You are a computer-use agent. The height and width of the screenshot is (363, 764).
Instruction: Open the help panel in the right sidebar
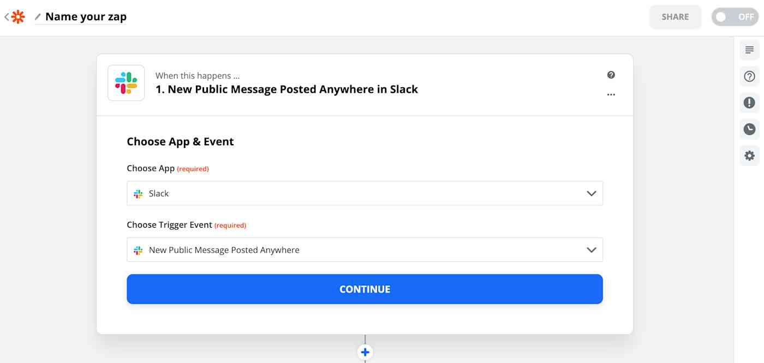pyautogui.click(x=749, y=76)
